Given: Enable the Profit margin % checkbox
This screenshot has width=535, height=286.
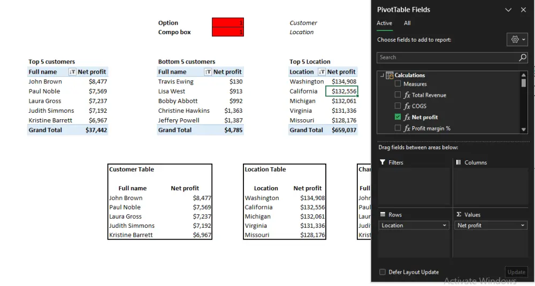Looking at the screenshot, I should [x=398, y=128].
